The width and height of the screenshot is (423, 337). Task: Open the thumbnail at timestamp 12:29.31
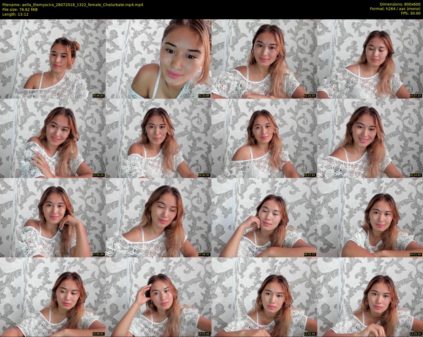pos(370,297)
